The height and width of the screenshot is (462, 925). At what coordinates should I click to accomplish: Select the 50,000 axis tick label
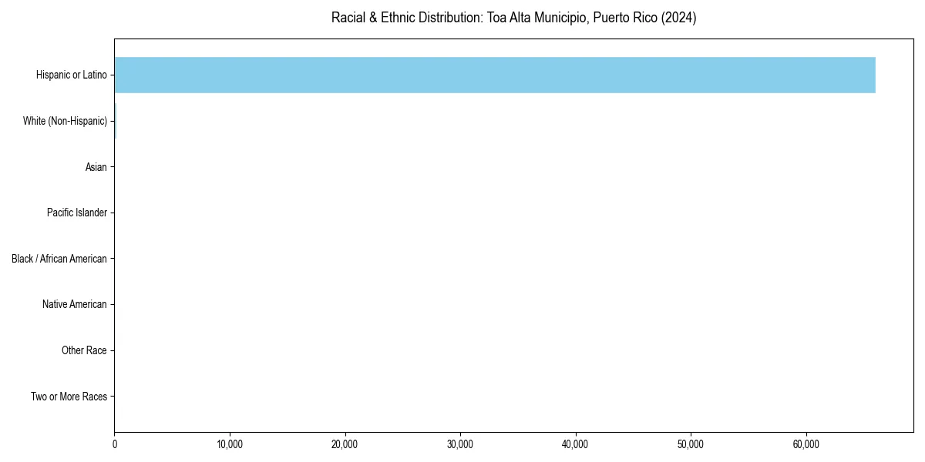tap(691, 444)
